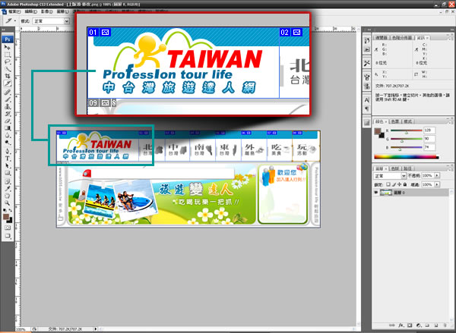The image size is (456, 333).
Task: Click Add layer mask button
Action: point(410,325)
